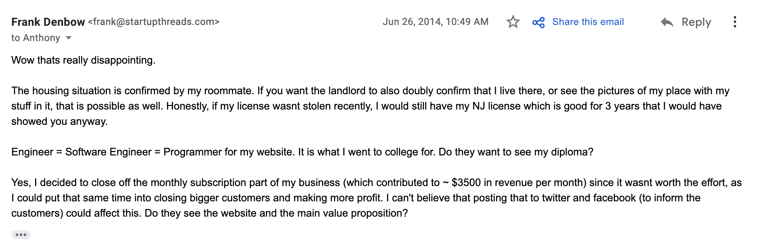Click the reply arrow icon

tap(667, 22)
